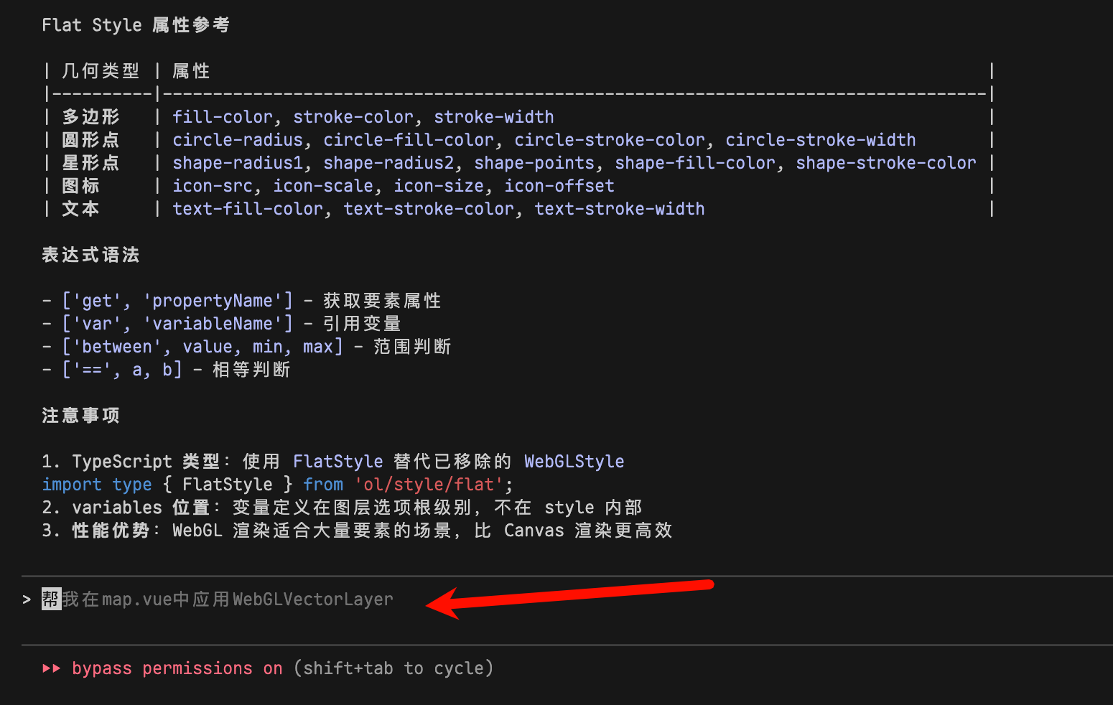
Task: Click the 'shape-stroke-color' property text
Action: coord(886,163)
